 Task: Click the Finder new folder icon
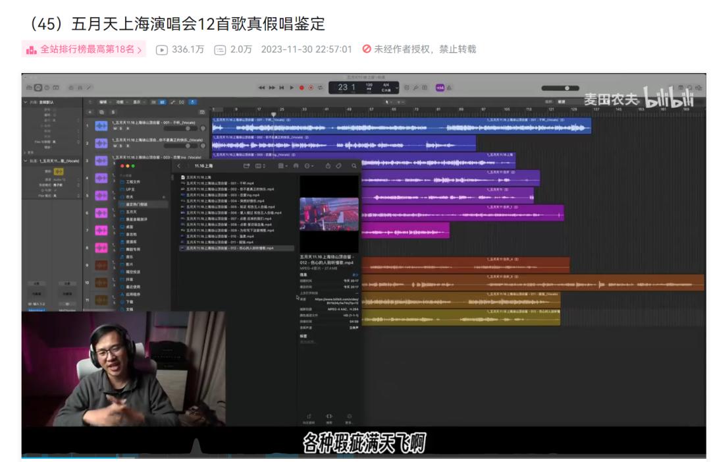pos(247,166)
